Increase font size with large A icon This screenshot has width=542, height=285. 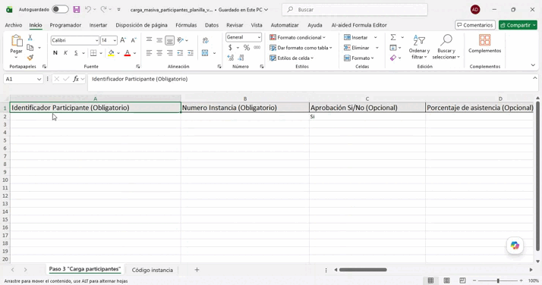pyautogui.click(x=123, y=40)
